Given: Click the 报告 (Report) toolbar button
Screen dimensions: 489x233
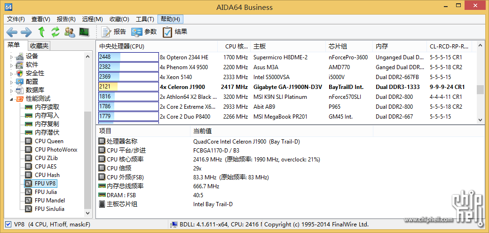Looking at the screenshot, I should pyautogui.click(x=114, y=32).
